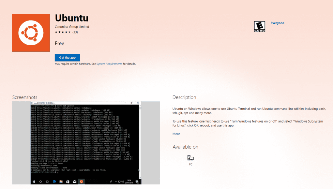Click the Screenshots section heading
Image resolution: width=333 pixels, height=189 pixels.
click(25, 97)
